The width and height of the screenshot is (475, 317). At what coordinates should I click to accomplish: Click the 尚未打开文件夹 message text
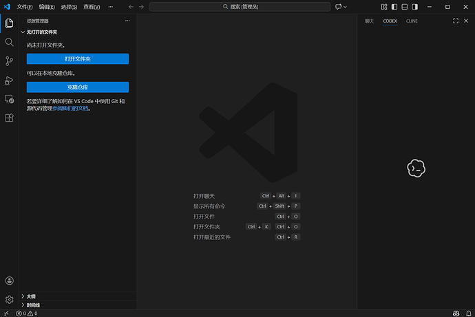[x=45, y=45]
